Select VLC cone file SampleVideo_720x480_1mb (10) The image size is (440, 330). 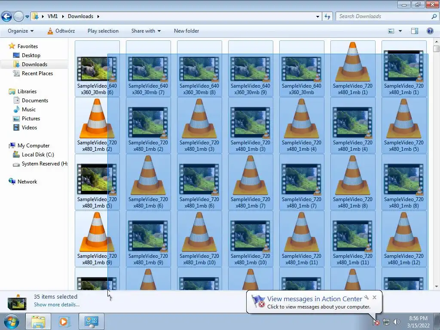(x=199, y=238)
